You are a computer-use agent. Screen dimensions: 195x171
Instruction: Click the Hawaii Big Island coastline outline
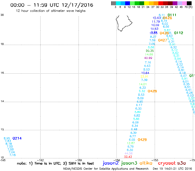(124, 23)
